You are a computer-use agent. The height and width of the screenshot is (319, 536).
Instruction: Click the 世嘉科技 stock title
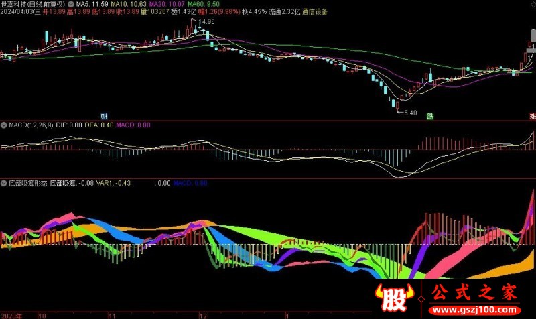click(x=15, y=4)
